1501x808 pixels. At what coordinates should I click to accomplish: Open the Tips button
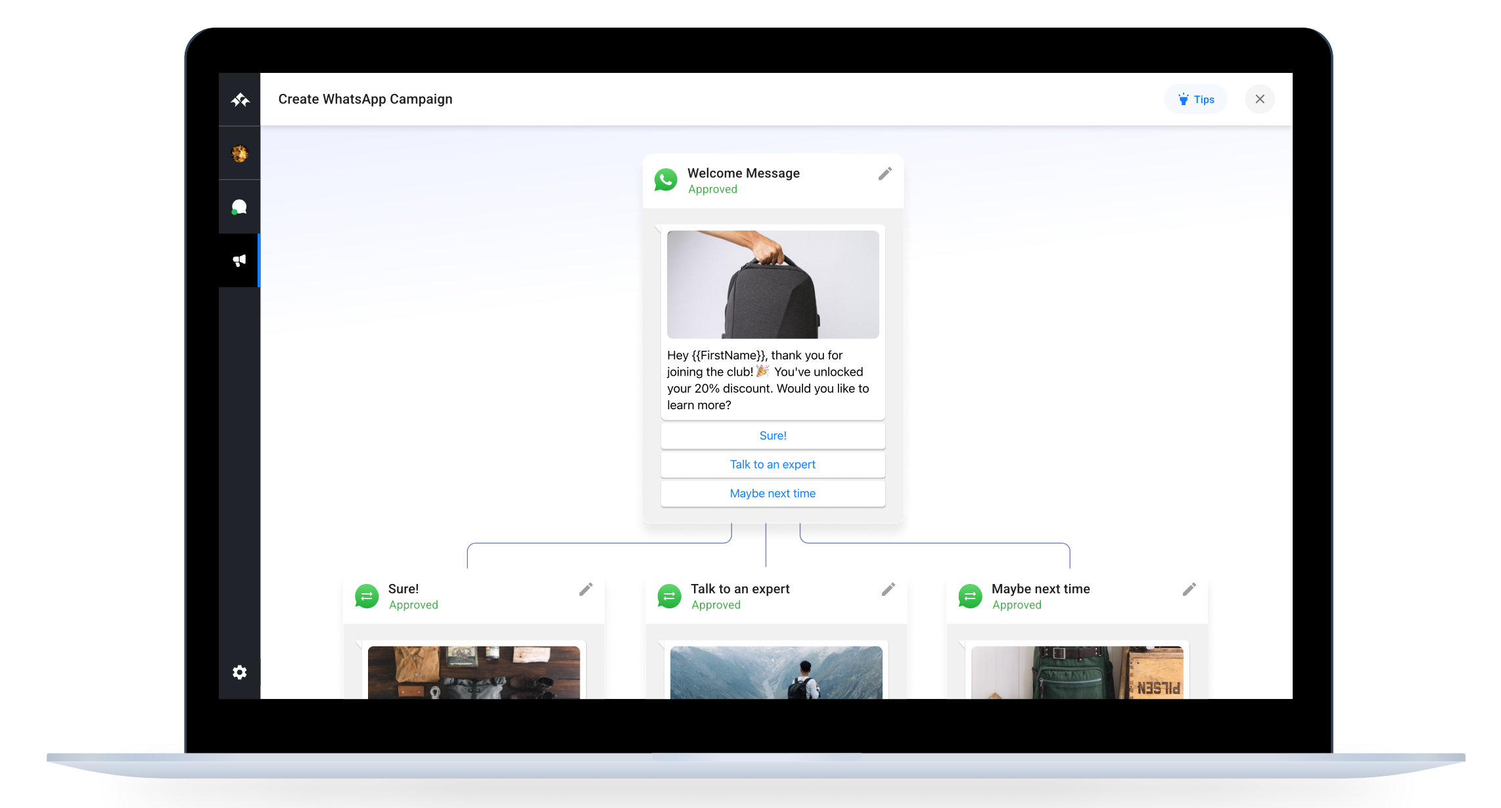coord(1195,99)
